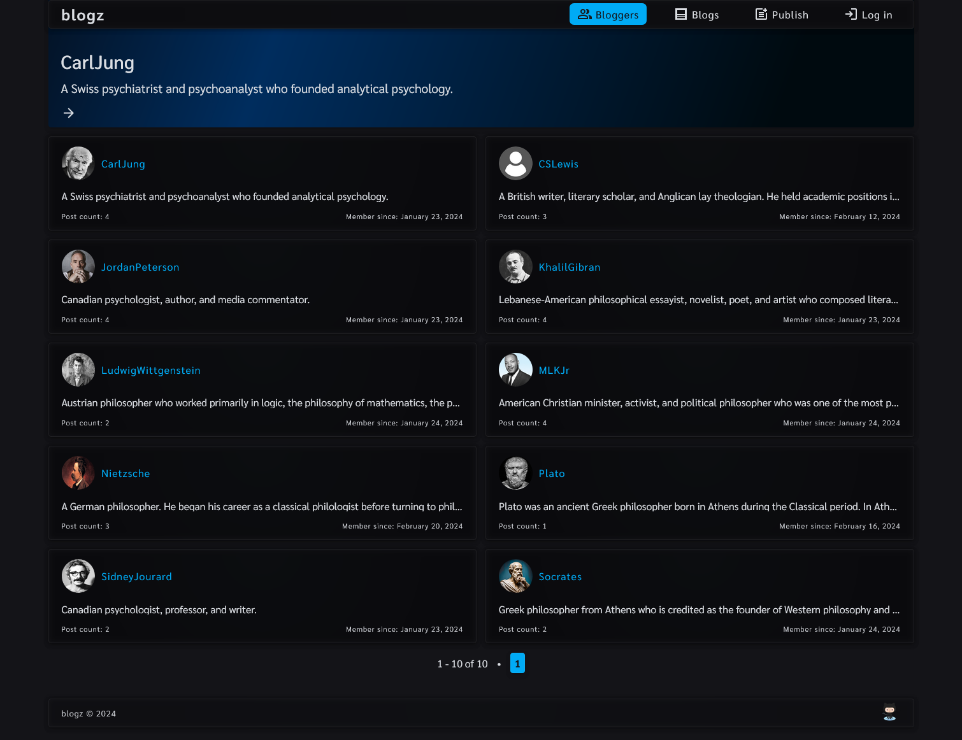Select page 1 in pagination

(517, 664)
